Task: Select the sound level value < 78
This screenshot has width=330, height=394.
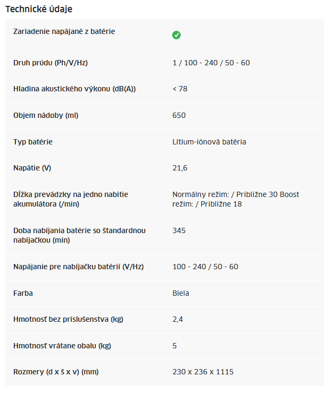Action: point(180,89)
